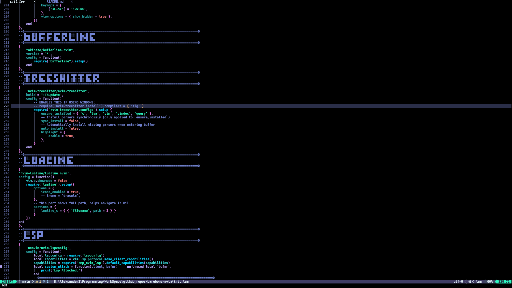Close the init.lua buffer tab
Image resolution: width=512 pixels, height=288 pixels.
point(34,2)
